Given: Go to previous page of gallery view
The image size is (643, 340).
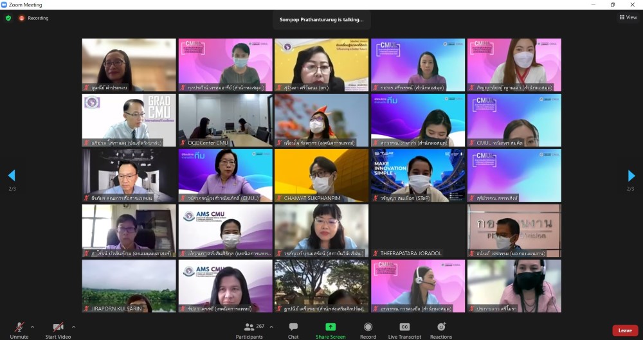Looking at the screenshot, I should 11,175.
